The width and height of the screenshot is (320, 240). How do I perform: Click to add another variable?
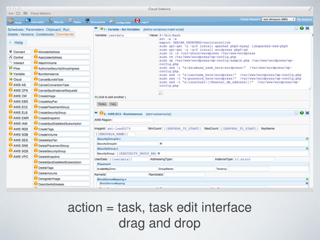pos(110,97)
